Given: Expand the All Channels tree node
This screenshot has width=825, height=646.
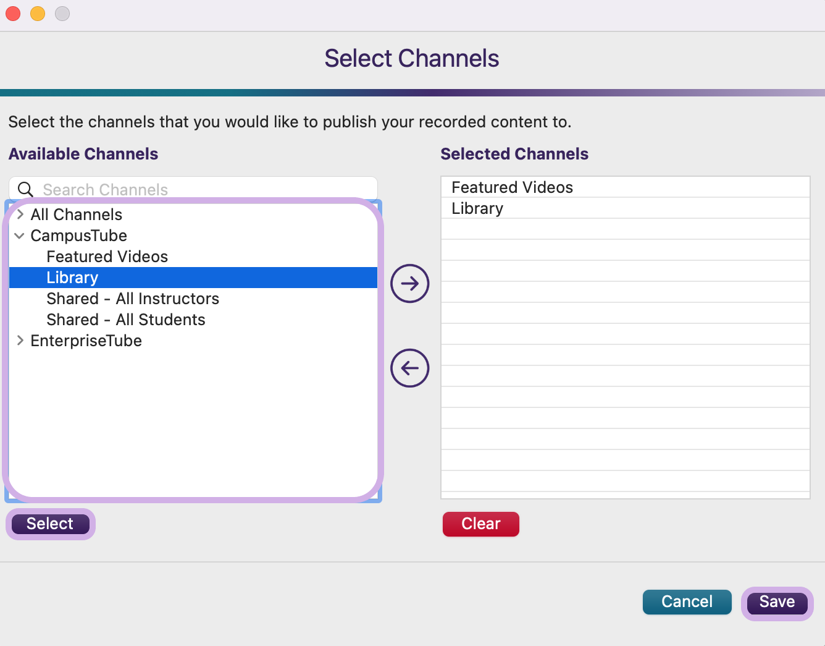Looking at the screenshot, I should (20, 215).
